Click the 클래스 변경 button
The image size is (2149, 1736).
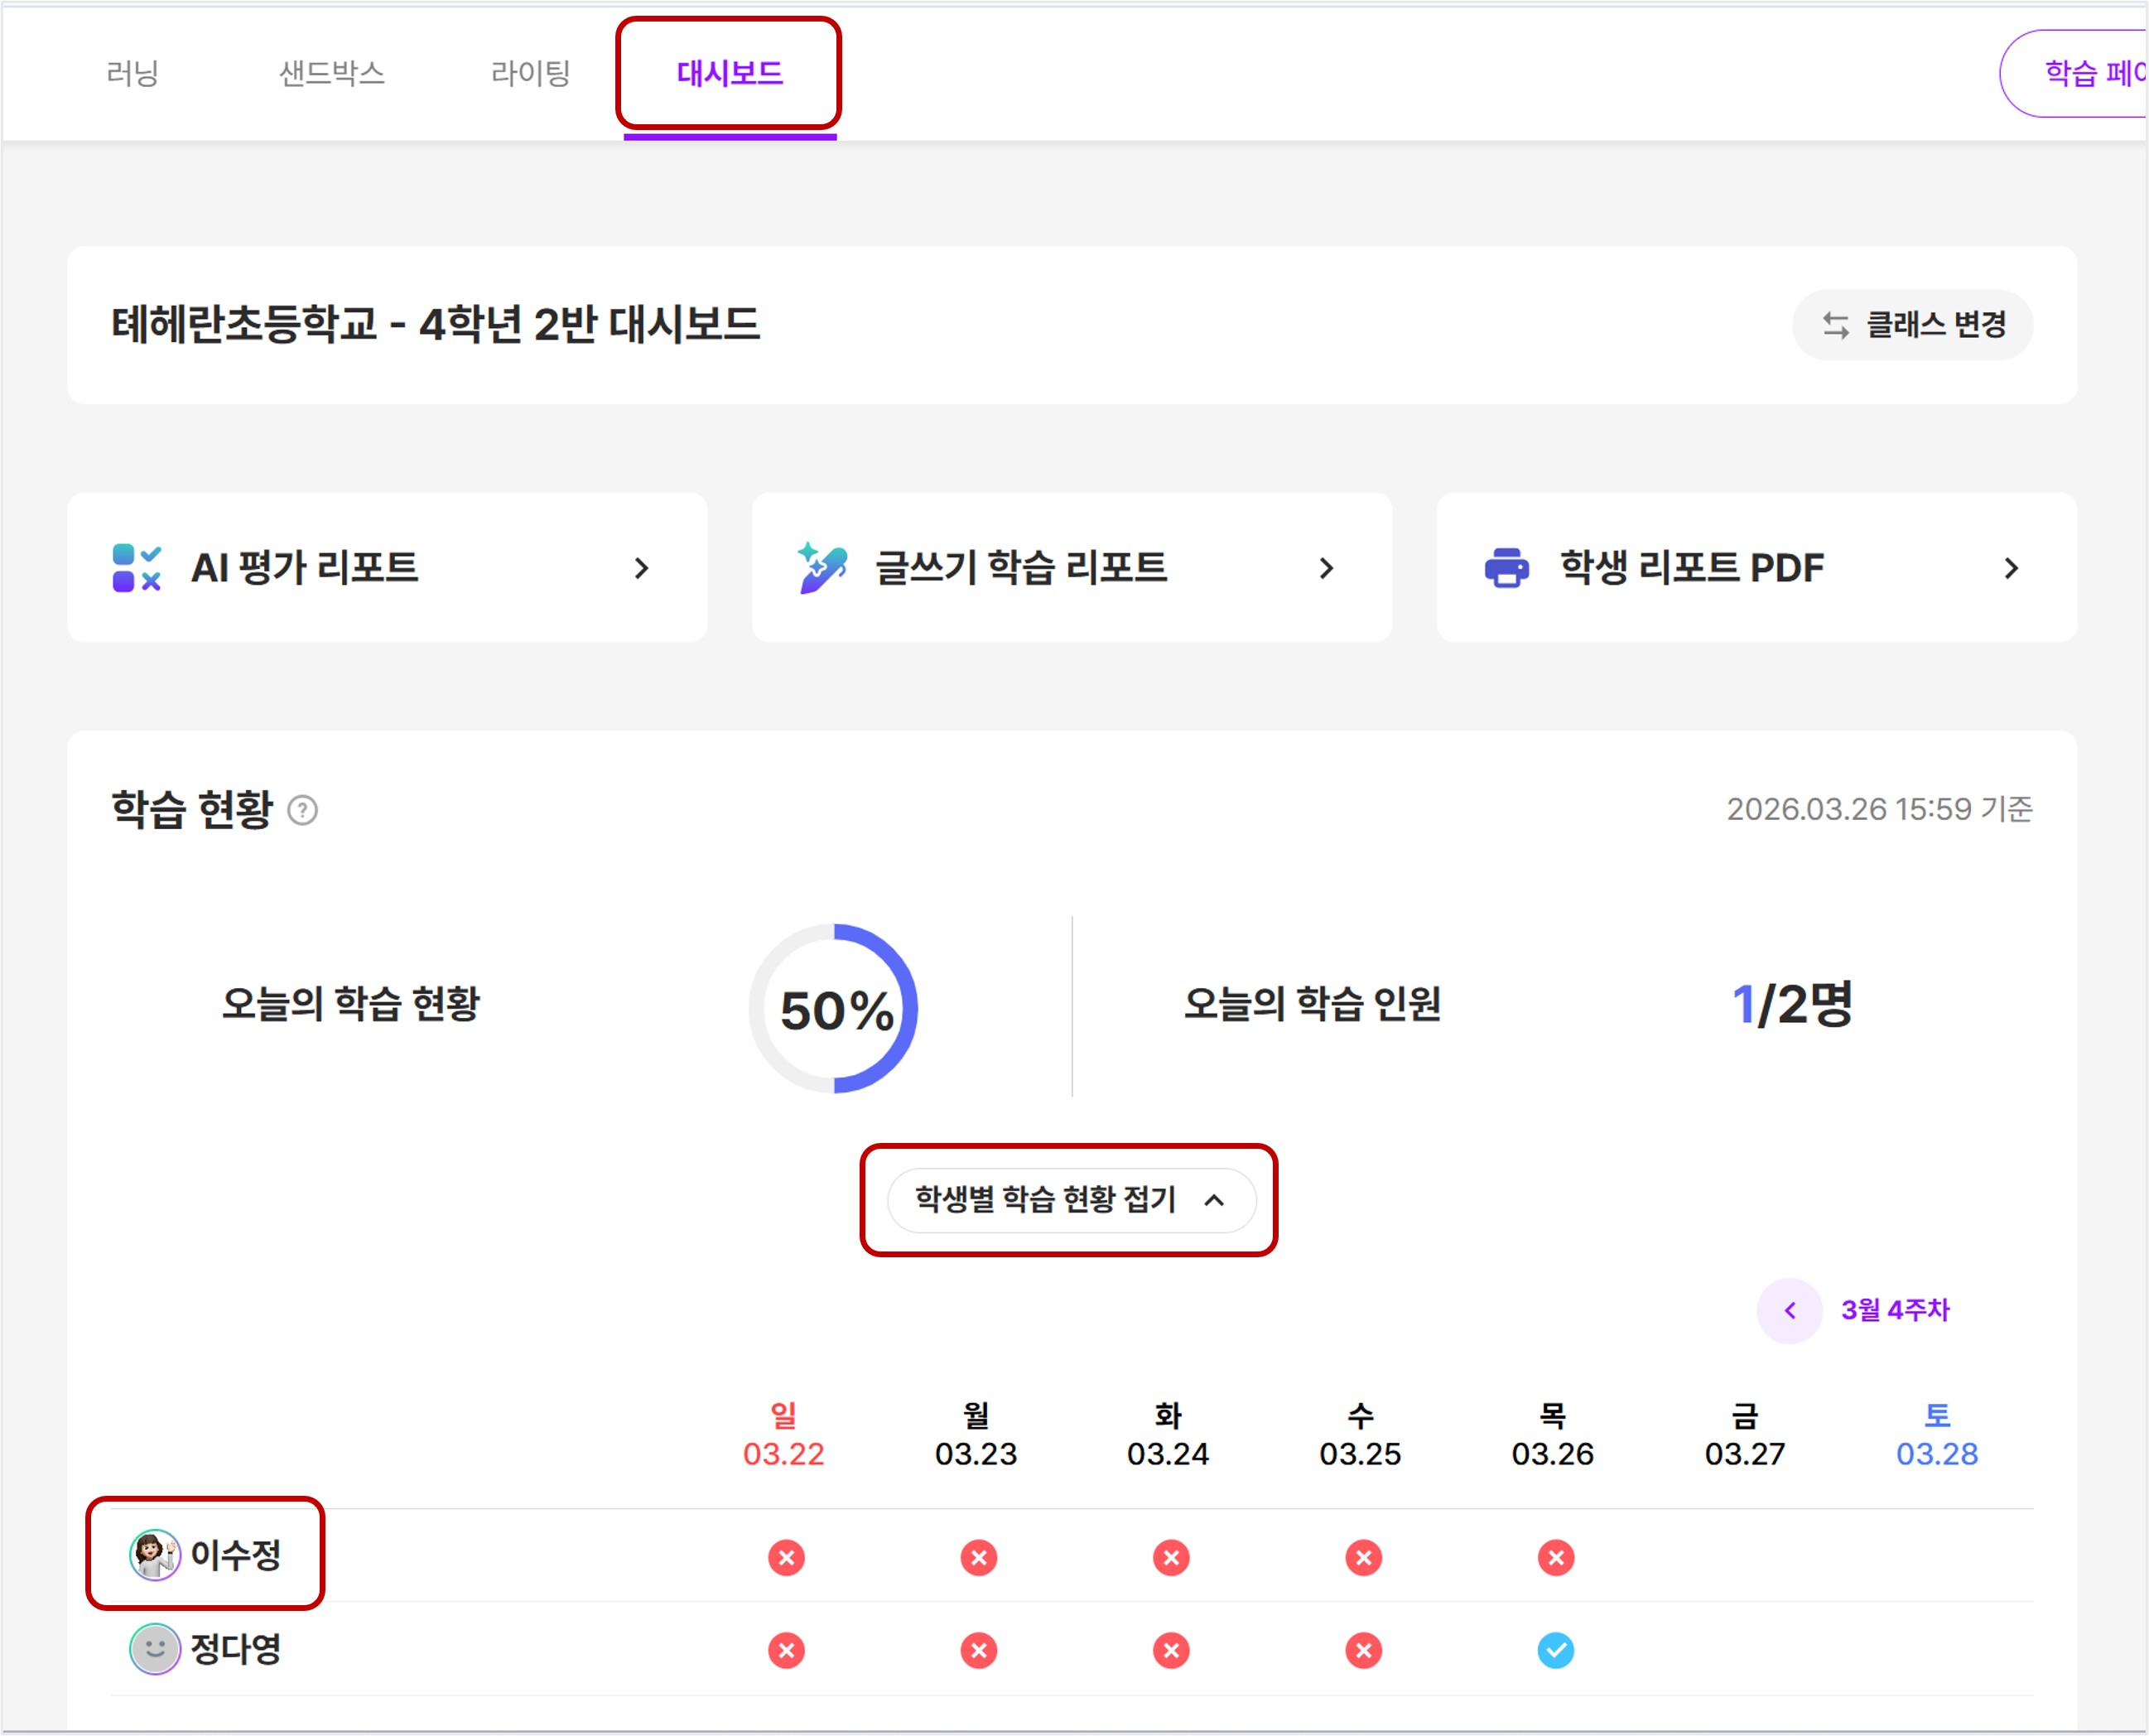pyautogui.click(x=1912, y=324)
